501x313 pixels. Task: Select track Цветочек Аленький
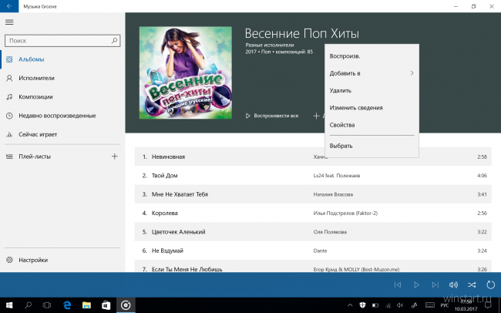pos(178,232)
